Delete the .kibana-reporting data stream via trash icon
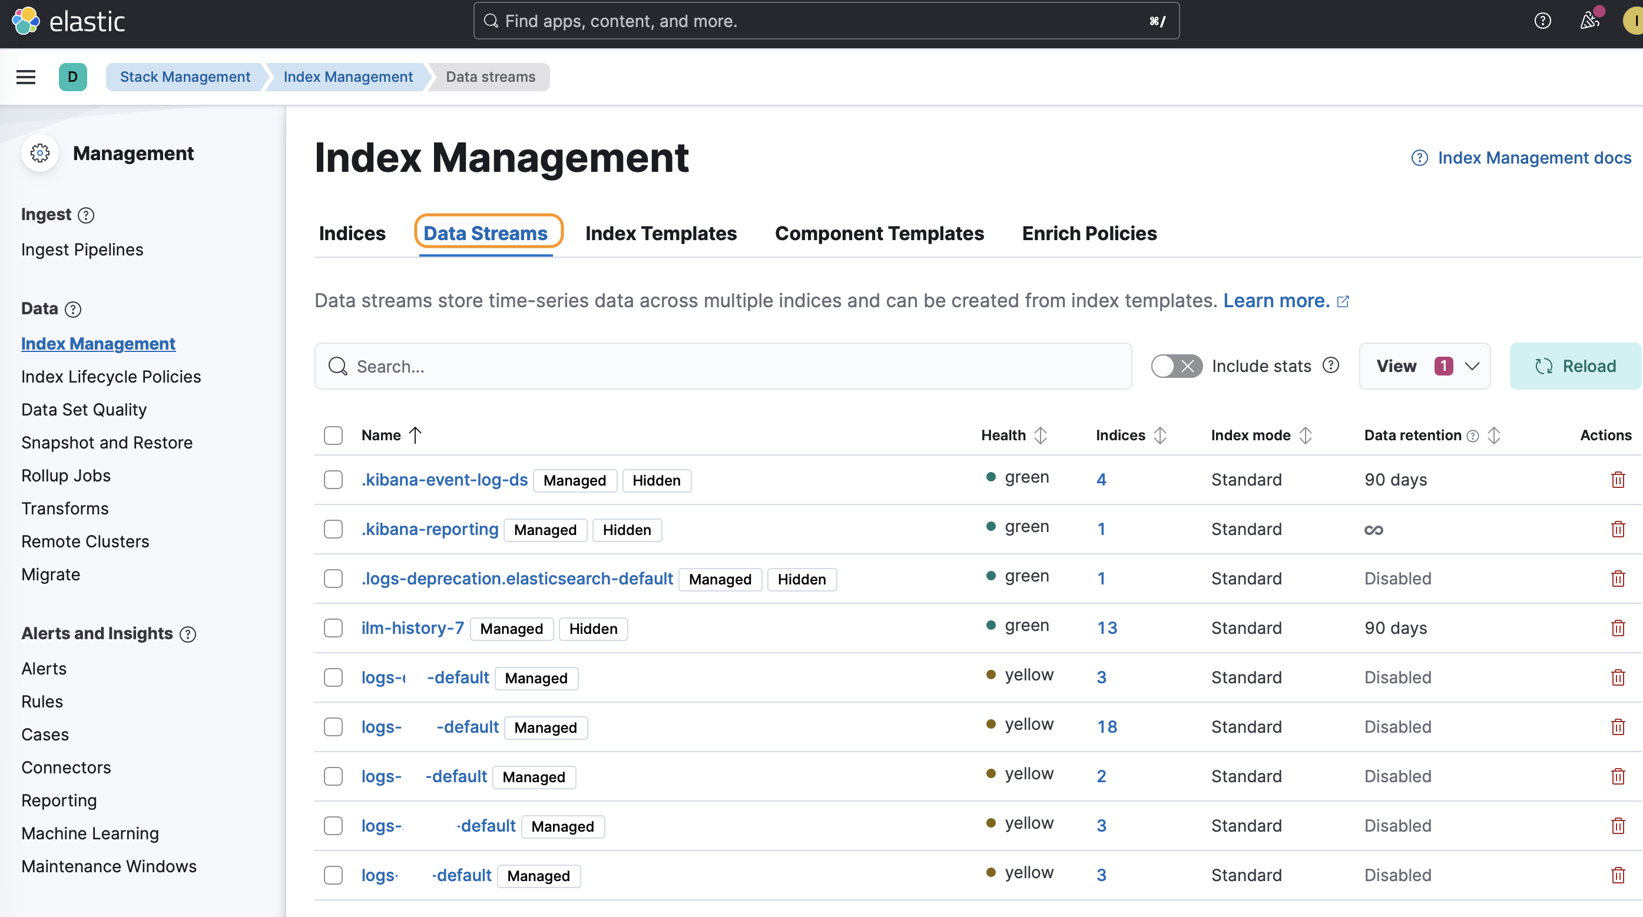 [x=1618, y=529]
